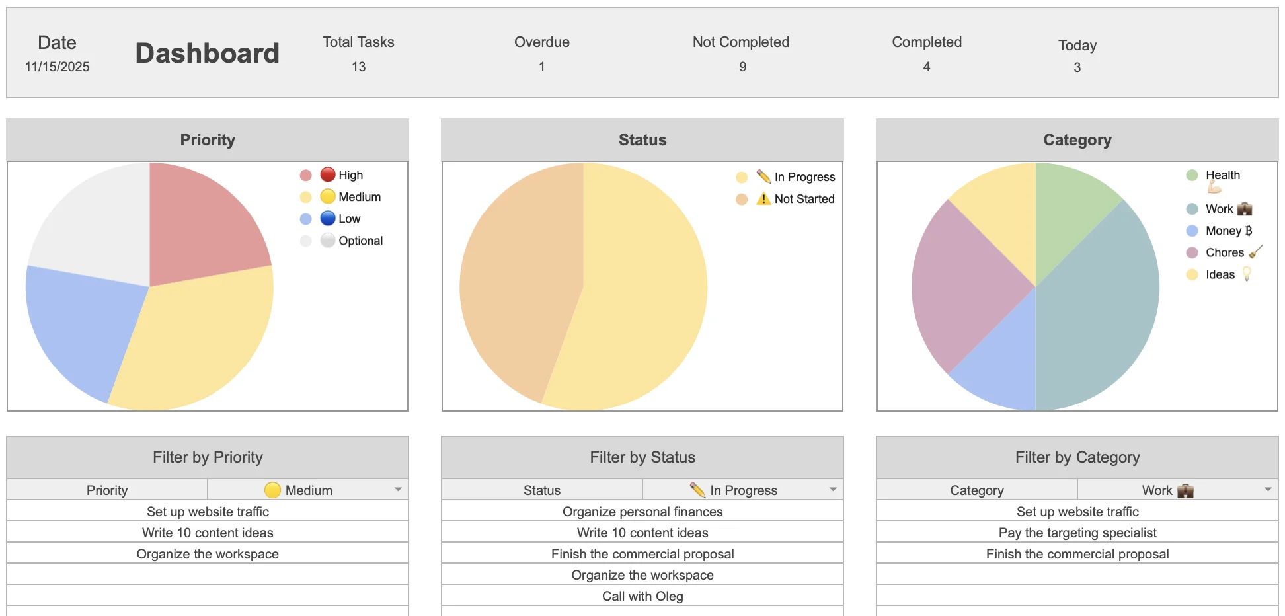Click the broom icon next to Chores legend

(1256, 252)
